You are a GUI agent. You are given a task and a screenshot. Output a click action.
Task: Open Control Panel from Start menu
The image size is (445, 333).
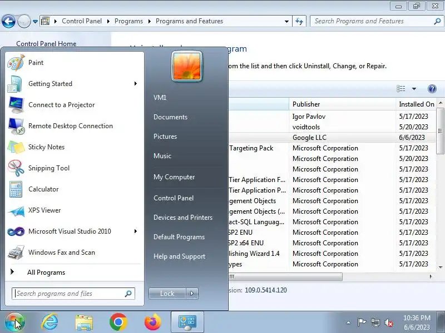coord(174,198)
